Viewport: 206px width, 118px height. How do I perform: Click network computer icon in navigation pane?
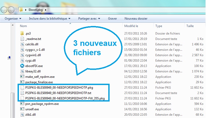pos(9,58)
